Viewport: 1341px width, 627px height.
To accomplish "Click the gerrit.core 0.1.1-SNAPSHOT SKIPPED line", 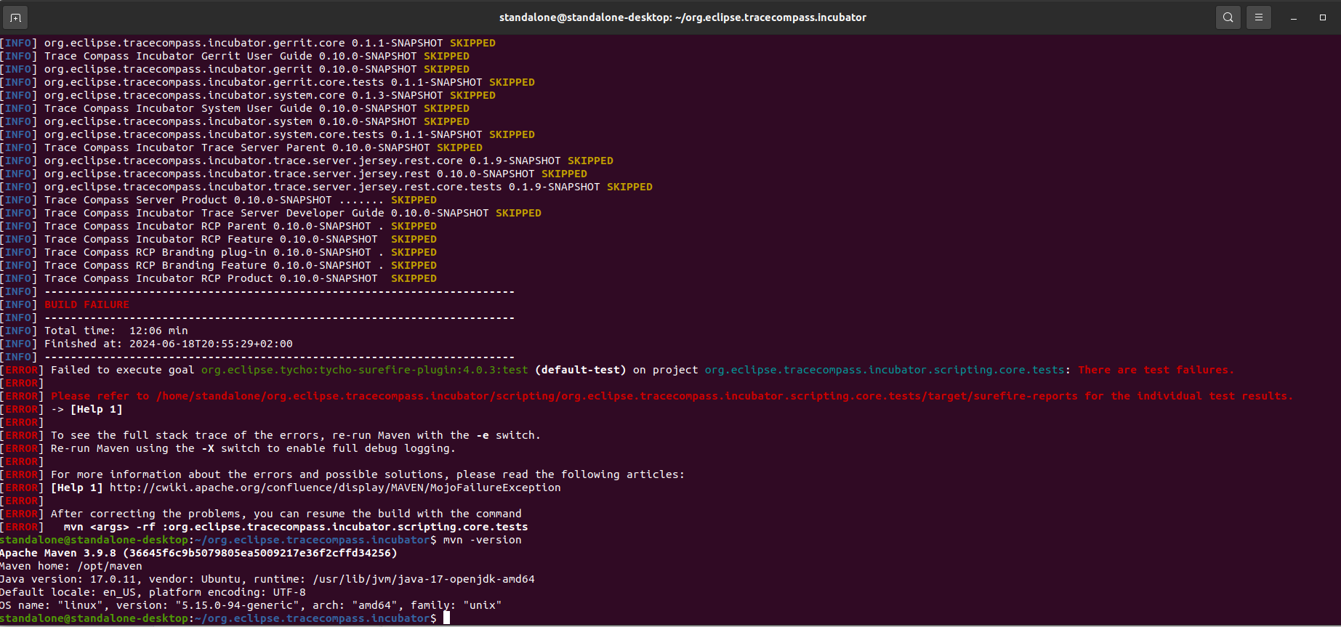I will pyautogui.click(x=248, y=43).
